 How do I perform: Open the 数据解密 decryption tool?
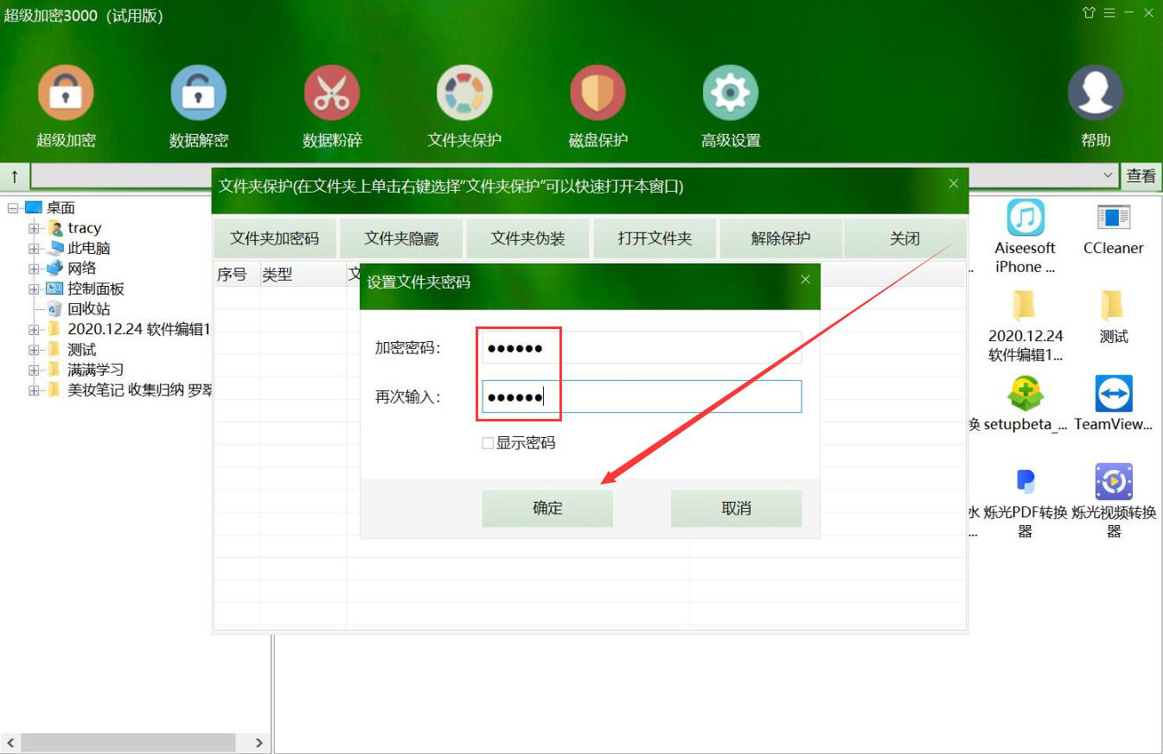[x=199, y=106]
